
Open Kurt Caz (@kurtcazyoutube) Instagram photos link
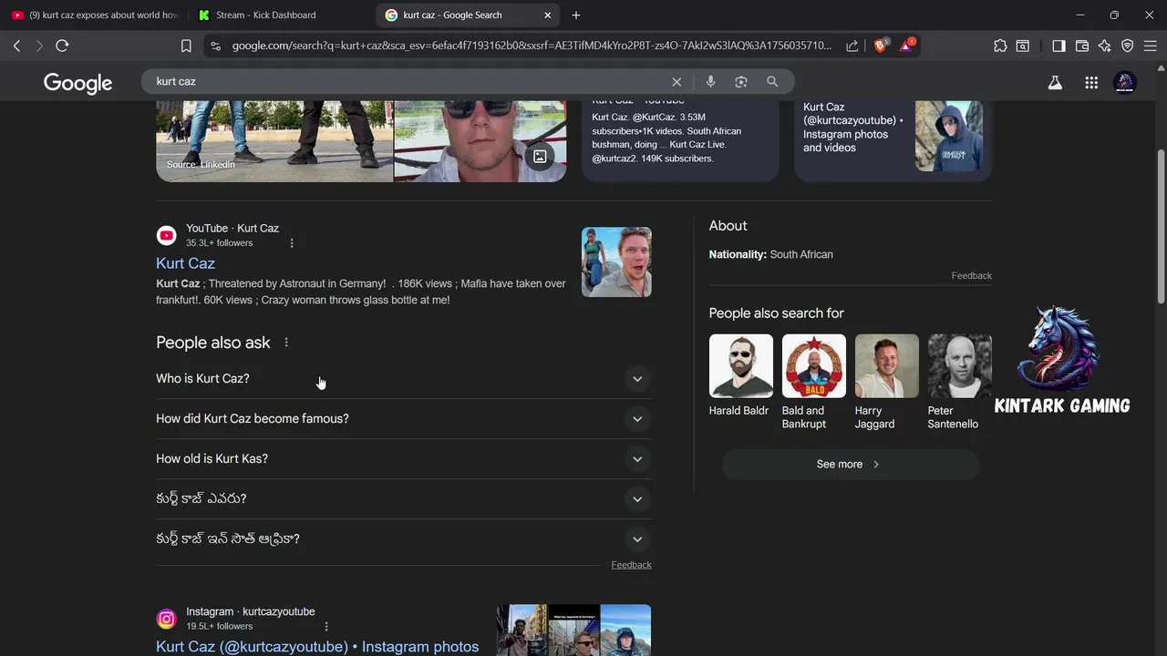pyautogui.click(x=317, y=647)
